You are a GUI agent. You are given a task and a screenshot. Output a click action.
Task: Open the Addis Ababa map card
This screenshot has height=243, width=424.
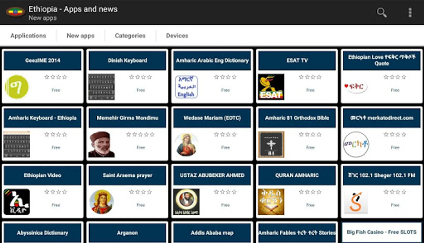tap(212, 233)
